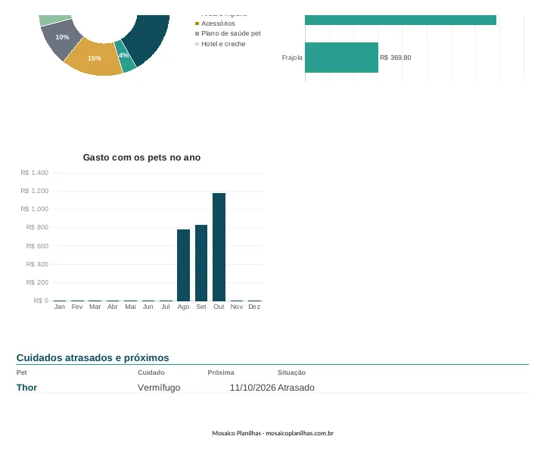This screenshot has width=544, height=452.
Task: Click the 4% donut chart slice
Action: [x=125, y=58]
